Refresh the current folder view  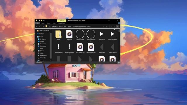[x=107, y=26]
